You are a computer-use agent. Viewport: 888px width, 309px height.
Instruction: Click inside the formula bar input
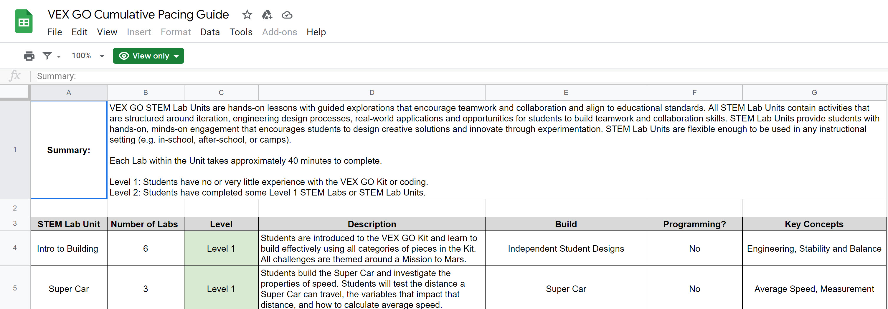click(x=207, y=76)
